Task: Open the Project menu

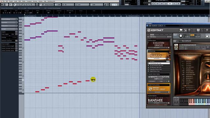Action: 11,1
